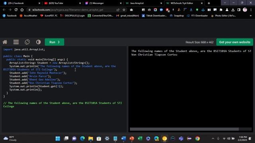Click inside the Java code editor

click(64, 89)
